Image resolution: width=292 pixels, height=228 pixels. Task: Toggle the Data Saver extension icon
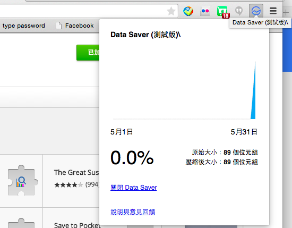(x=256, y=11)
